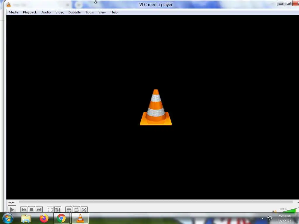The width and height of the screenshot is (299, 224).
Task: Skip to next media track
Action: [x=39, y=209]
